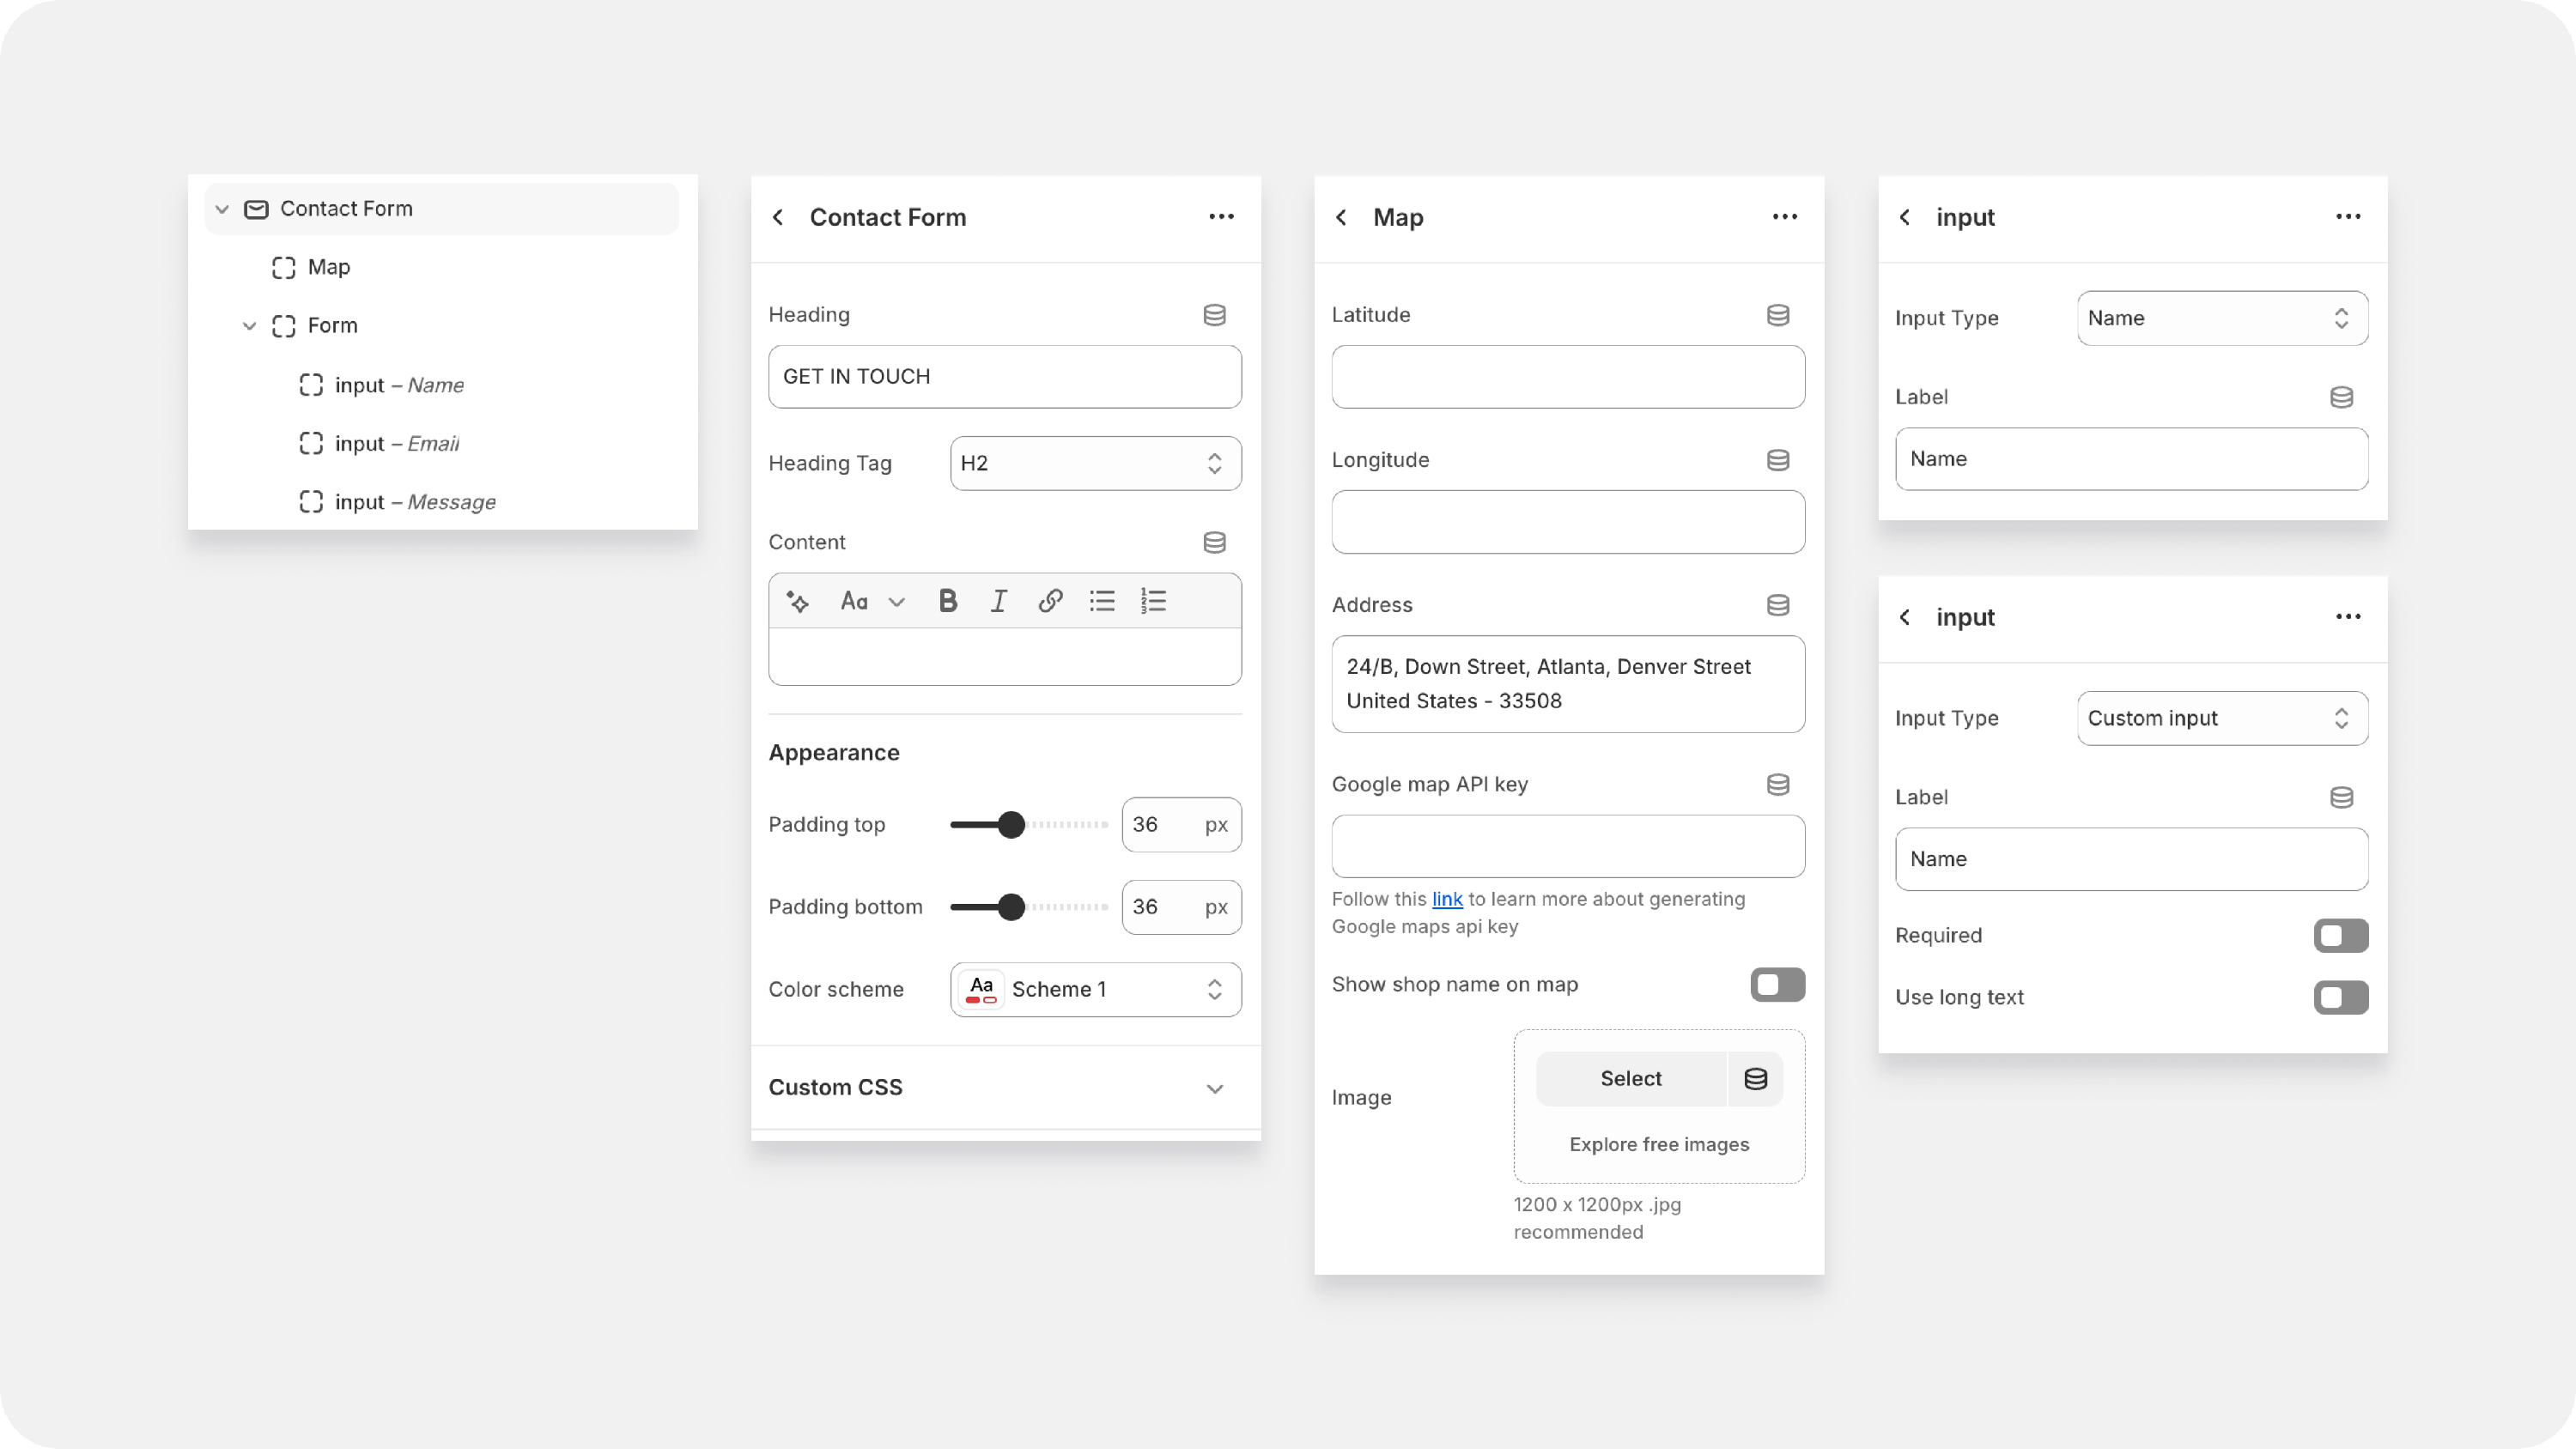Click Label field in Name input panel

click(x=2132, y=459)
